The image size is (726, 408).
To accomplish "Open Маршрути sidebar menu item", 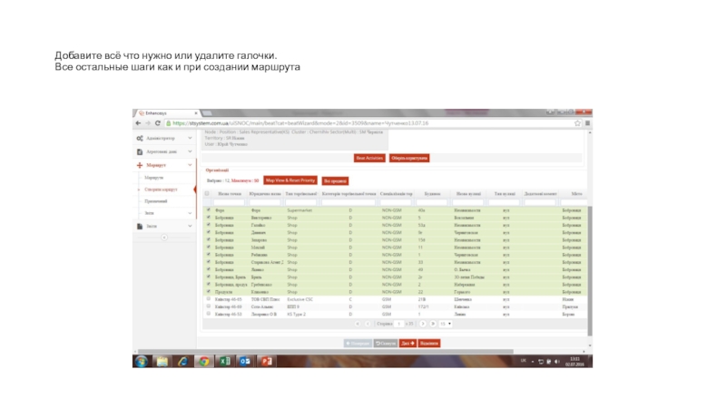I will click(152, 178).
